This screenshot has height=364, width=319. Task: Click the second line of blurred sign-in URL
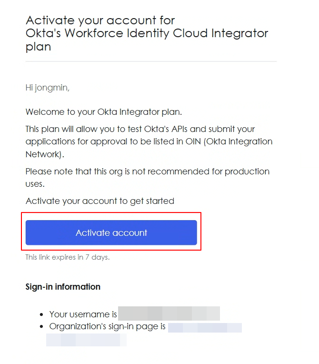coord(86,340)
